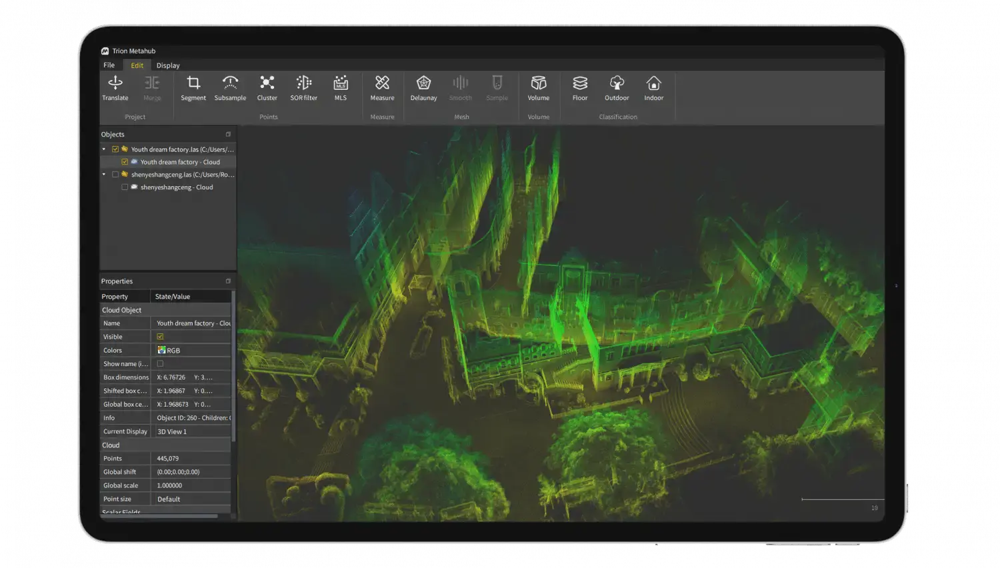Uncheck the Youth dream factory - Cloud checkbox

pyautogui.click(x=125, y=162)
